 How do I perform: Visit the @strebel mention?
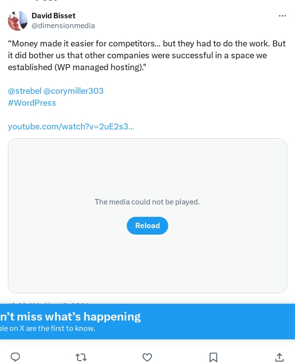(x=25, y=91)
